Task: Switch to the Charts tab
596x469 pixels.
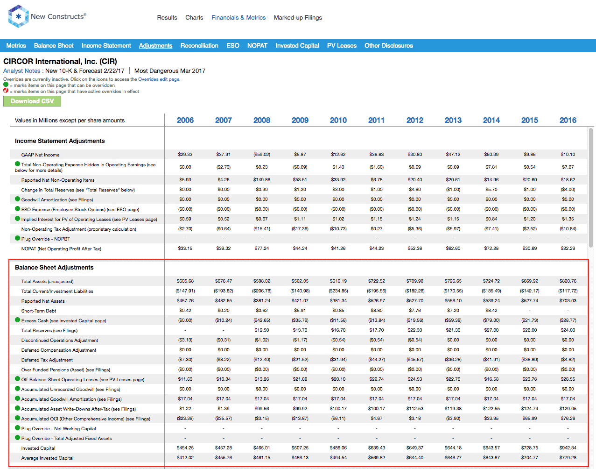Action: coord(194,18)
